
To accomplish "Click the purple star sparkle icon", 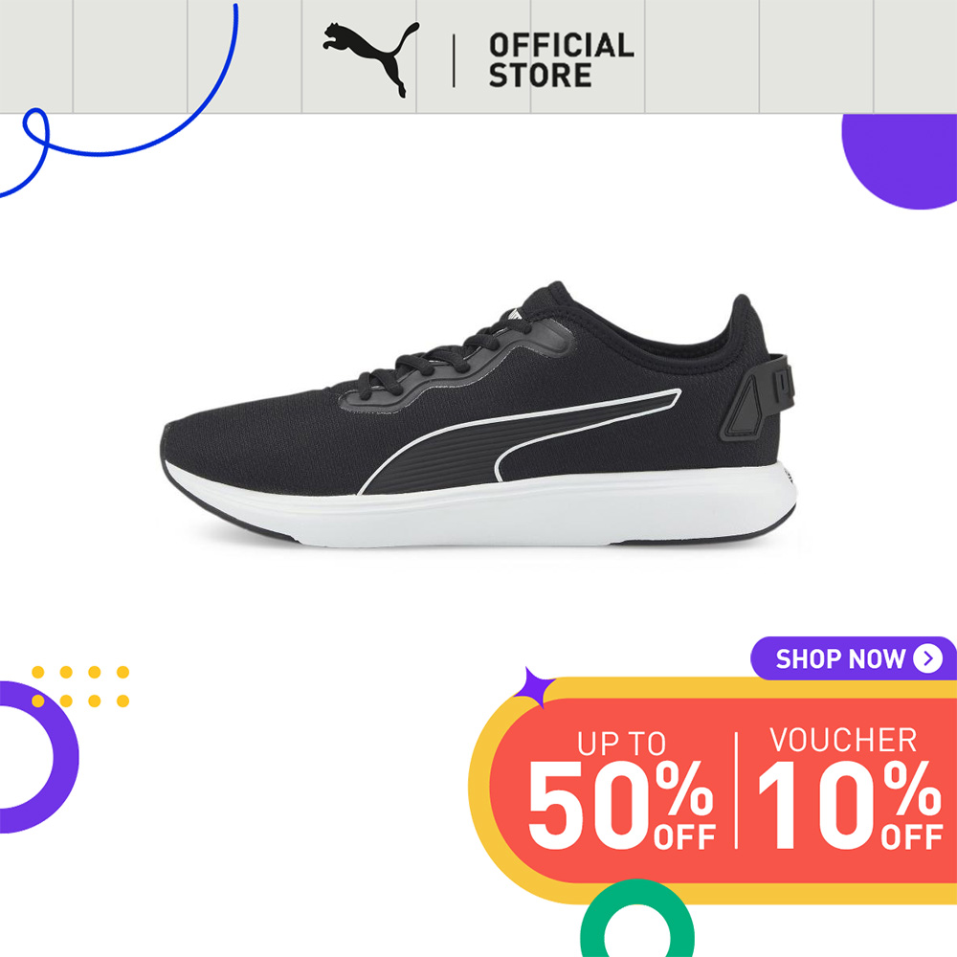I will tap(534, 687).
